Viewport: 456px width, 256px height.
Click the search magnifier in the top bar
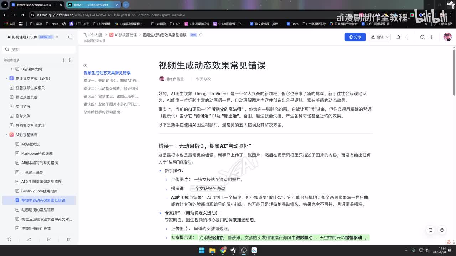pyautogui.click(x=423, y=37)
